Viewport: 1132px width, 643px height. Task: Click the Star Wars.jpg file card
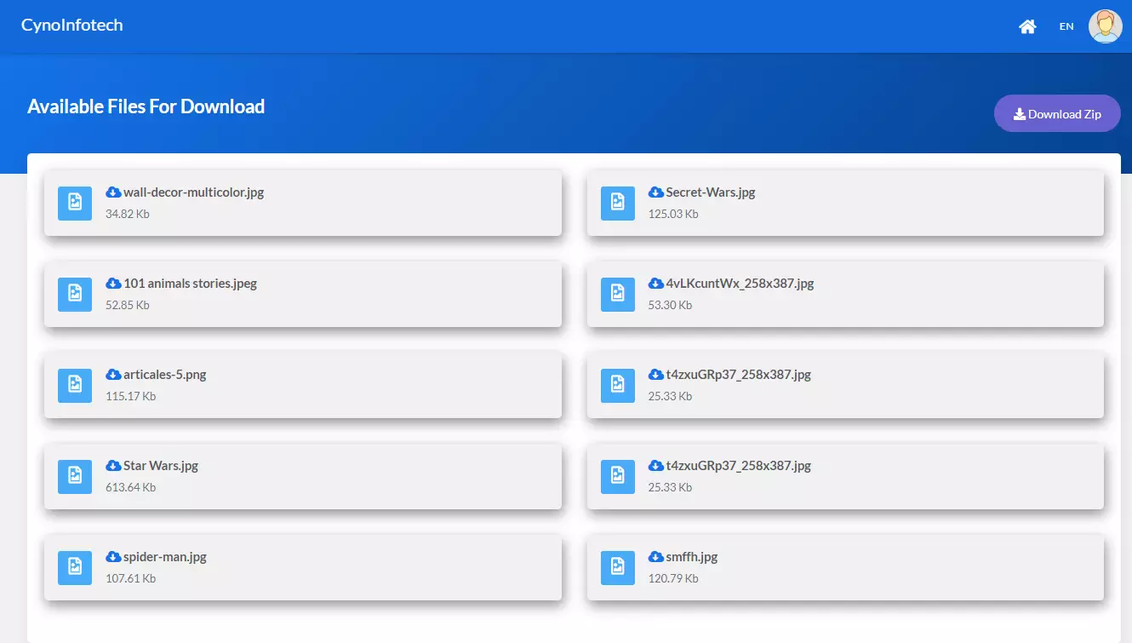[303, 476]
